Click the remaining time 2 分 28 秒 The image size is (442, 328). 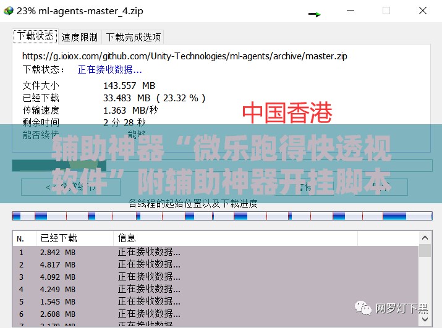tap(124, 122)
